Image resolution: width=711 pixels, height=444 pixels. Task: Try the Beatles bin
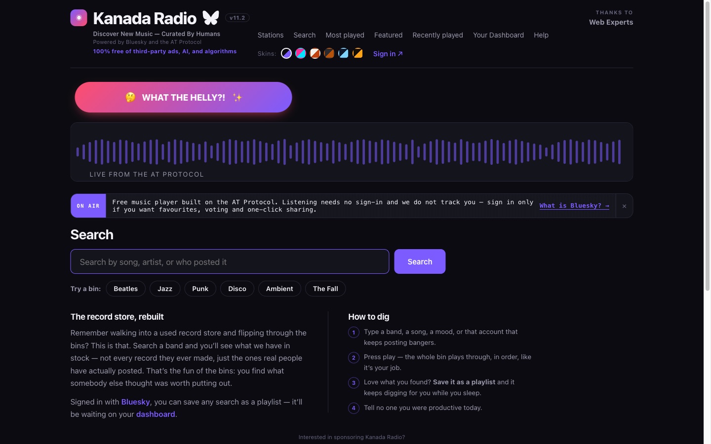click(125, 289)
